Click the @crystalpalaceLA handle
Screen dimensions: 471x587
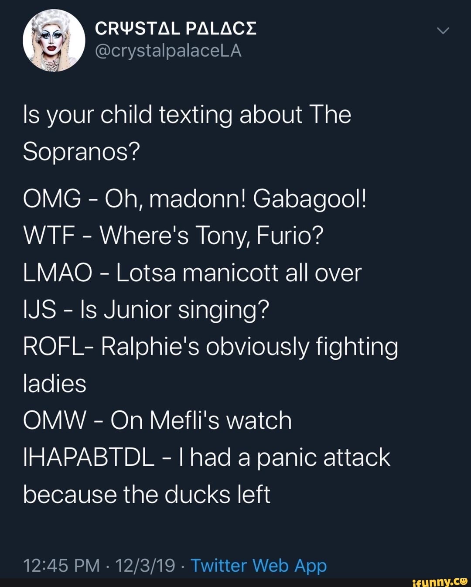point(168,51)
